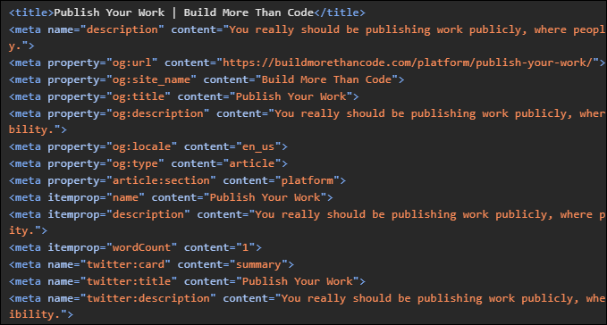Click the "twitter:title" name value

(x=129, y=281)
